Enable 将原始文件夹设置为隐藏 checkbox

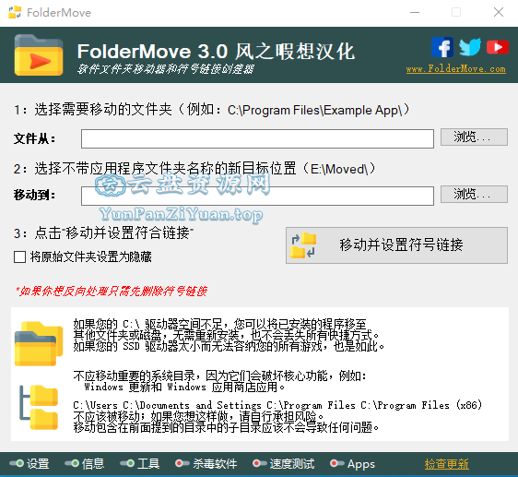(20, 257)
